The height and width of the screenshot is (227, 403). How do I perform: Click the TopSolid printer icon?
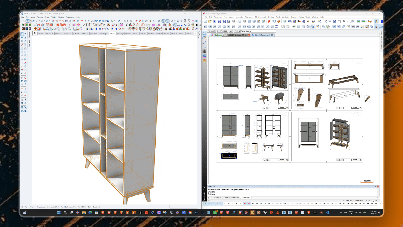[233, 21]
